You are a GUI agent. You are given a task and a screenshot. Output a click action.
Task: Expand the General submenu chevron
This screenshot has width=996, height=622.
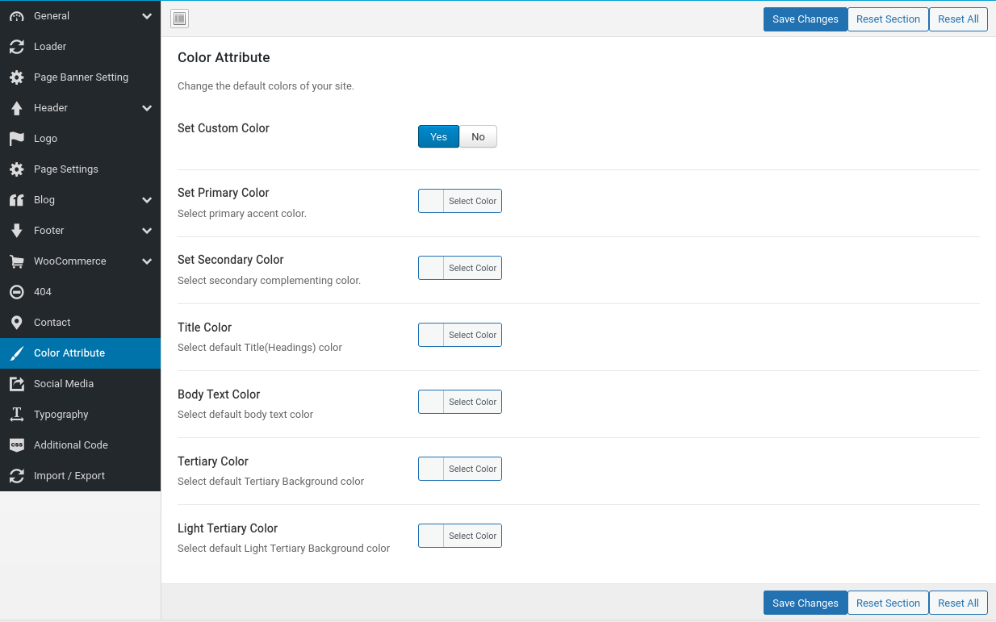[x=147, y=16]
